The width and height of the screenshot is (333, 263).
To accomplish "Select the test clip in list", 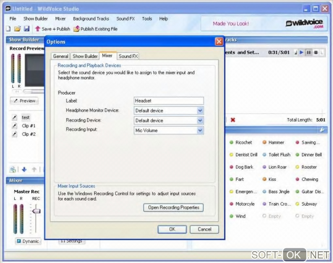I will (26, 118).
